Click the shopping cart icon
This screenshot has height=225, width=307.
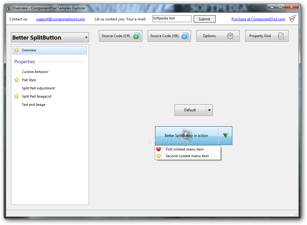[x=292, y=19]
